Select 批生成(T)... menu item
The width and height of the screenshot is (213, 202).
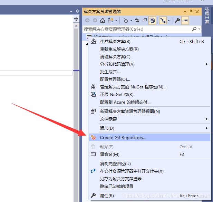(x=149, y=72)
